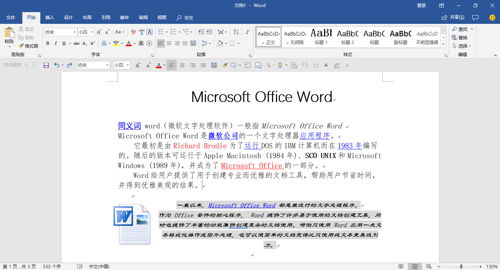
Task: Right align text in the ribbon
Action: tap(177, 43)
